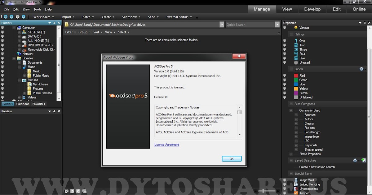Switch to the Calendar tab
The image size is (372, 195).
point(23,104)
